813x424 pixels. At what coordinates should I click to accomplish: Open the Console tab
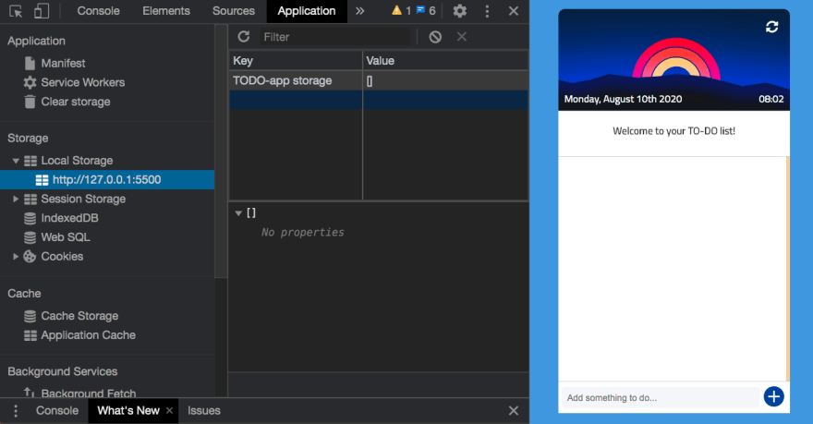point(98,11)
